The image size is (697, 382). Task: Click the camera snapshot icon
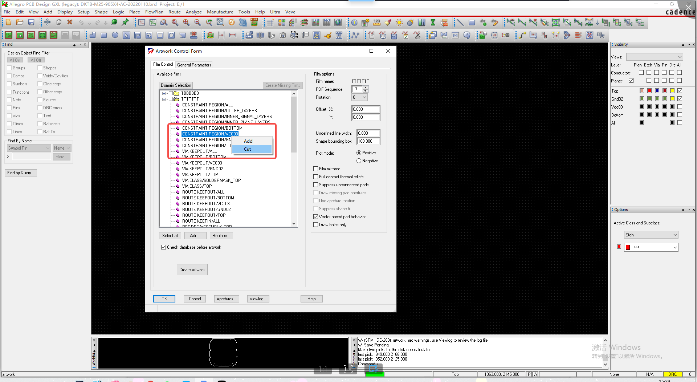click(x=283, y=35)
